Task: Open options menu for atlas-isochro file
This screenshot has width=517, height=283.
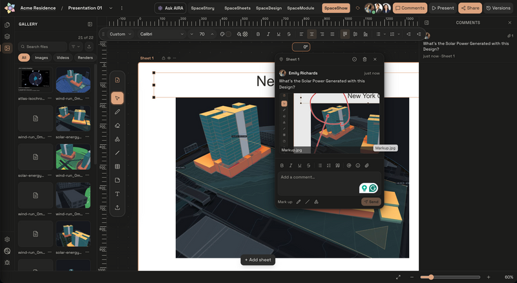Action: [50, 98]
